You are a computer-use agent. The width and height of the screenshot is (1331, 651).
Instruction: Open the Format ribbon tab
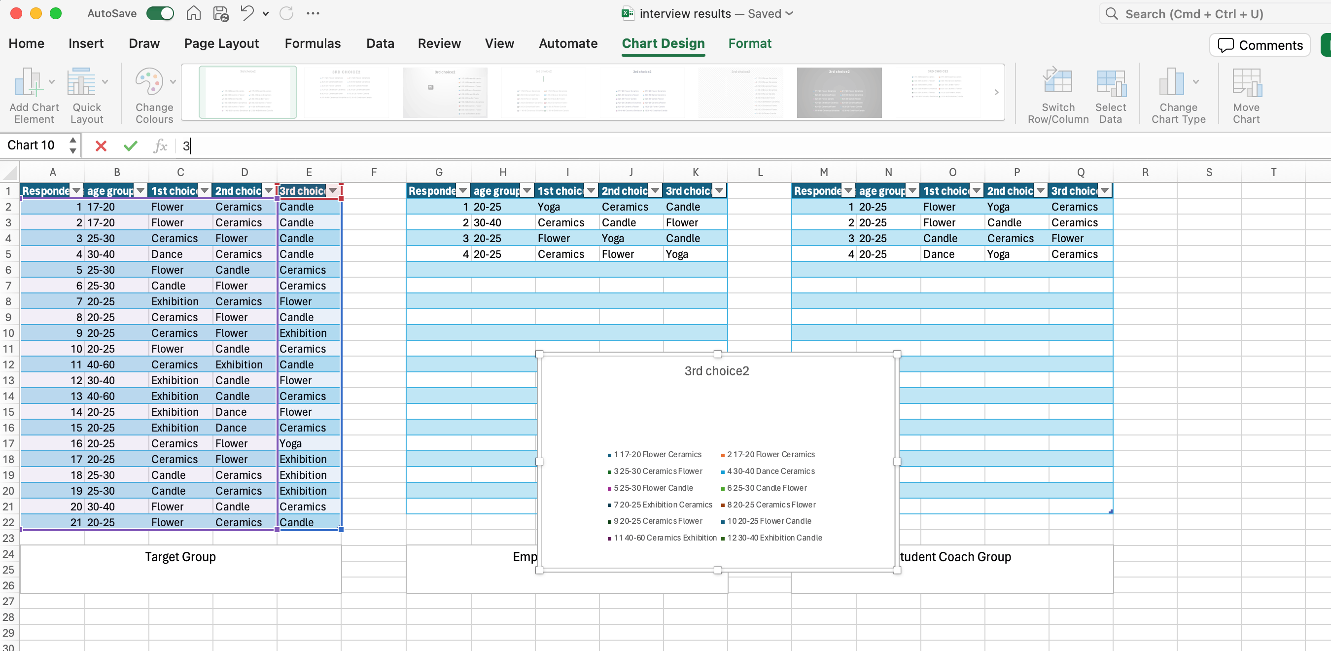tap(749, 43)
